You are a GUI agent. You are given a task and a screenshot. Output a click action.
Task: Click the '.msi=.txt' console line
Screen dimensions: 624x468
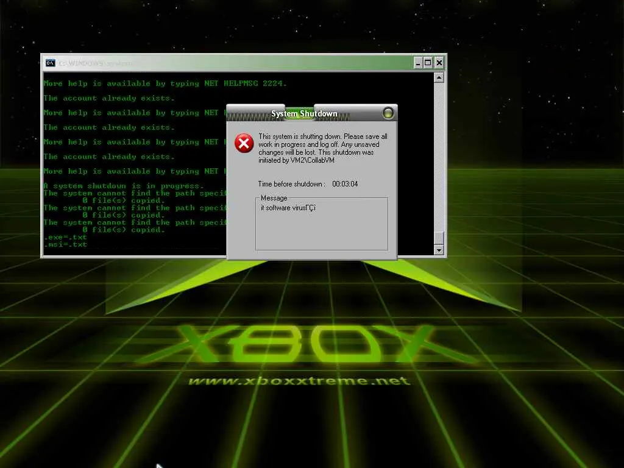pos(66,244)
